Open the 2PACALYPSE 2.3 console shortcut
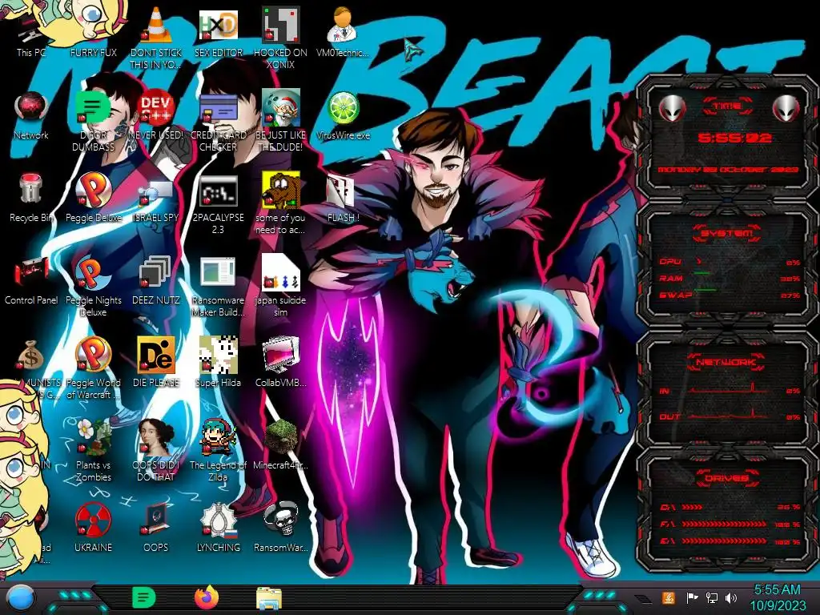This screenshot has height=615, width=820. [x=219, y=204]
